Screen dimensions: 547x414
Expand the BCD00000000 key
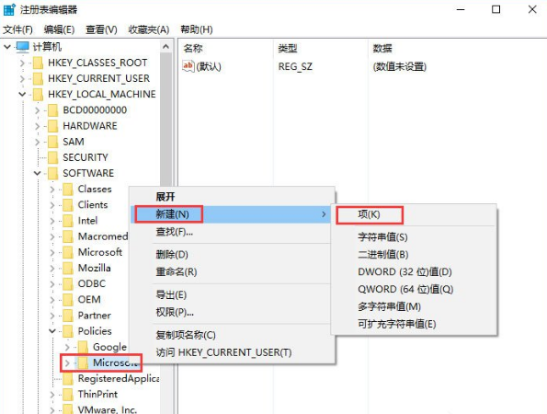tap(38, 110)
